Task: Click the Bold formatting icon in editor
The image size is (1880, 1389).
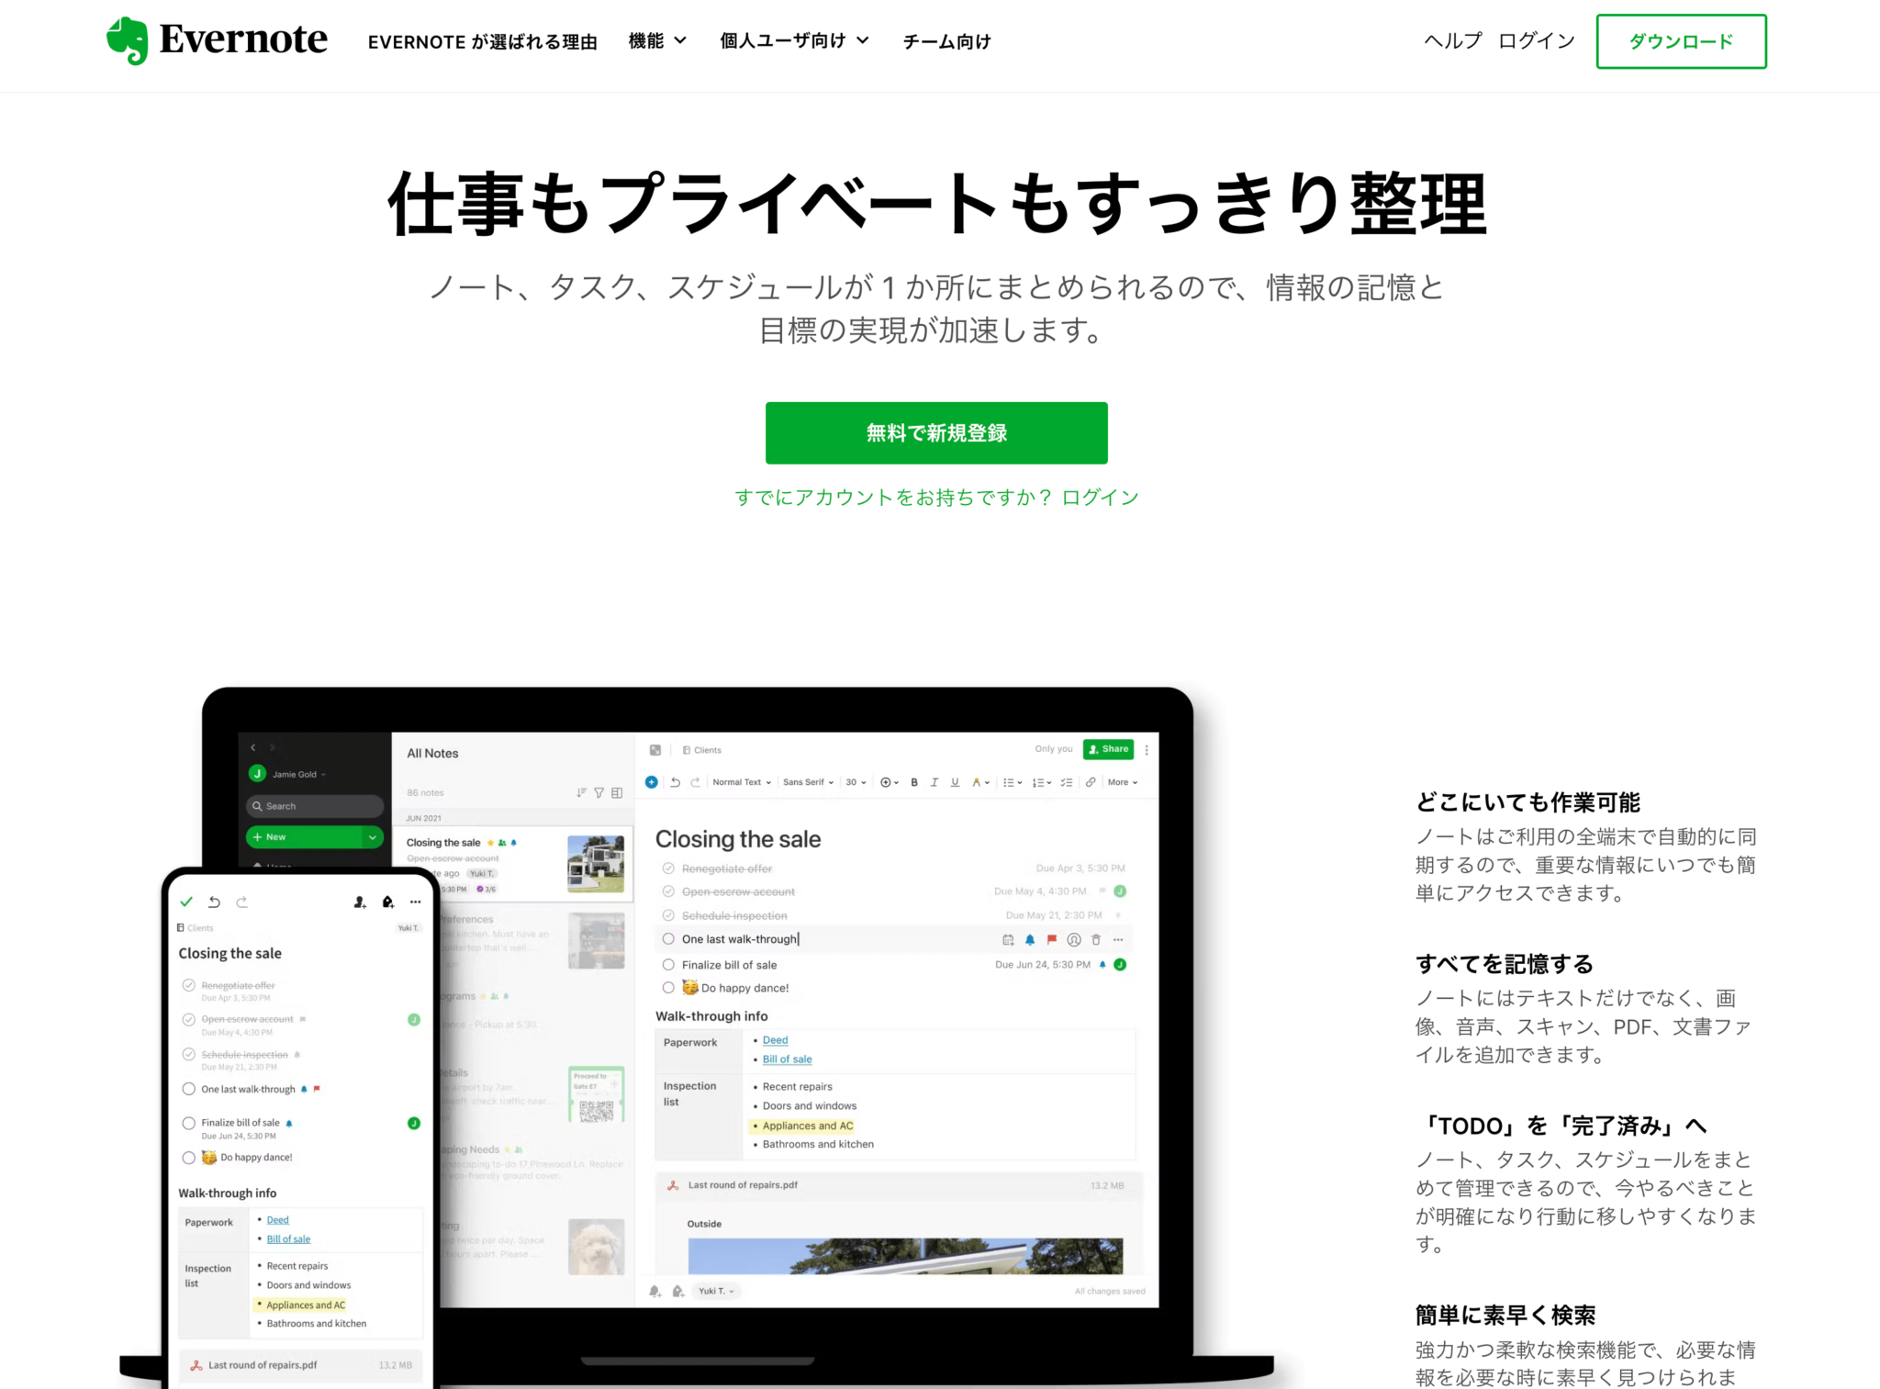Action: tap(914, 782)
